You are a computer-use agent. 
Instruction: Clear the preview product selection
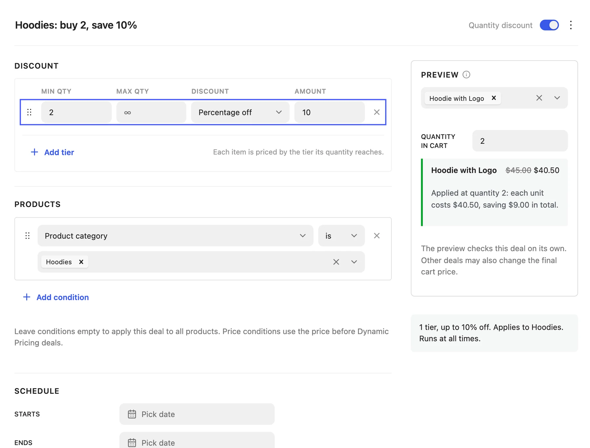[x=539, y=98]
